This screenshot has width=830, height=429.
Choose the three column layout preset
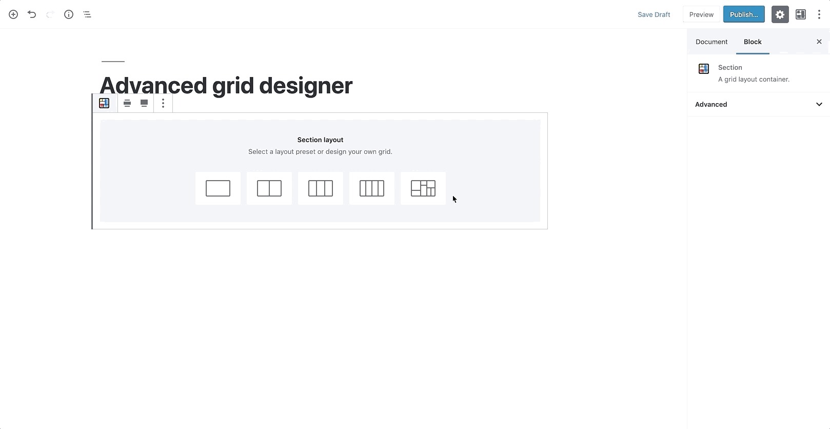[x=321, y=188]
